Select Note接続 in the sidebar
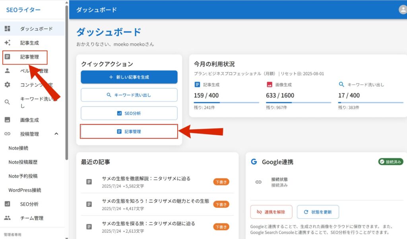 (x=18, y=148)
